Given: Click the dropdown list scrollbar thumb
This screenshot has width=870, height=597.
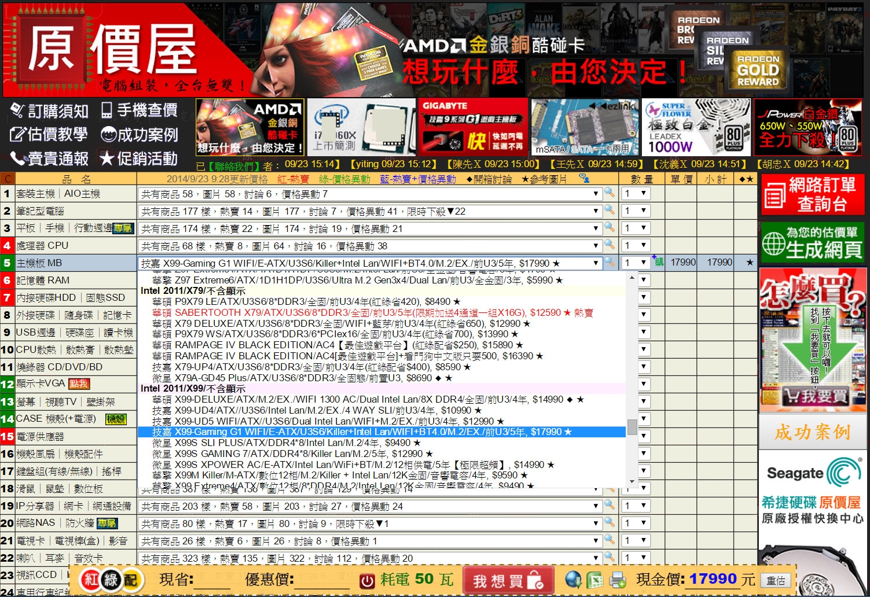Looking at the screenshot, I should pos(632,427).
